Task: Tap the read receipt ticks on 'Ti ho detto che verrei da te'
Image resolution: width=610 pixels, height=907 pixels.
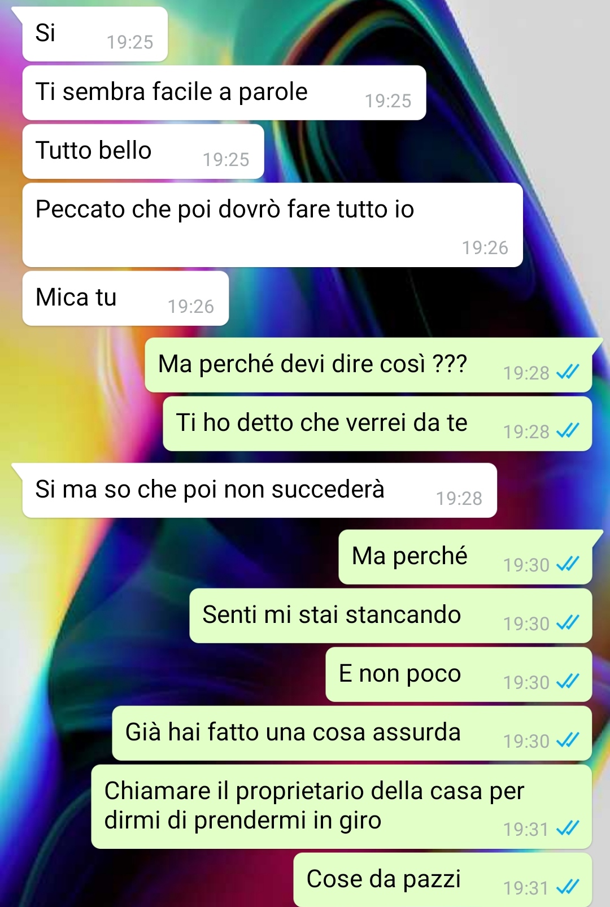Action: (x=568, y=430)
